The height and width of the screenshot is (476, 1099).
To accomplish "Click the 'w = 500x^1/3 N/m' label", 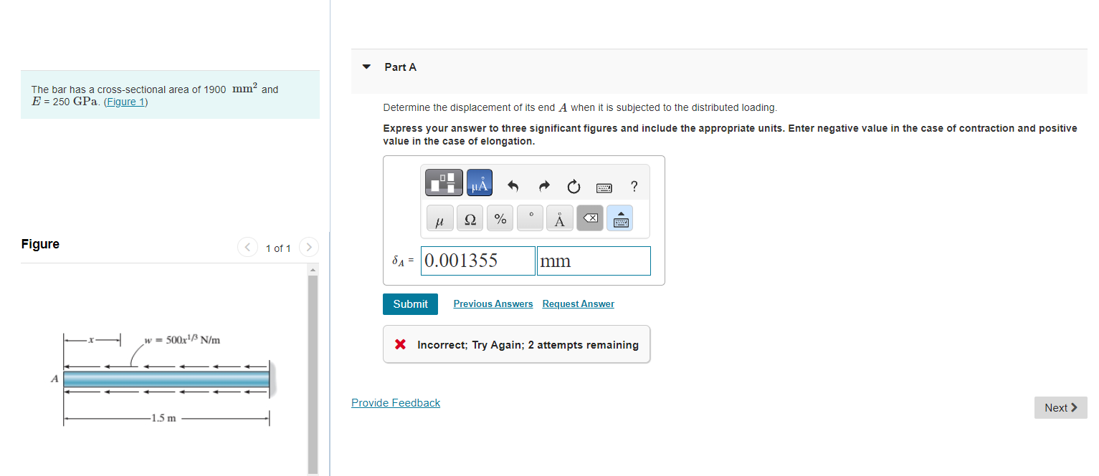I will pyautogui.click(x=182, y=339).
